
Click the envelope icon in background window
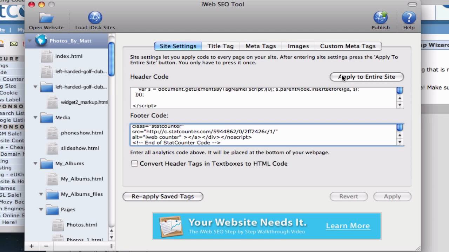(x=14, y=44)
